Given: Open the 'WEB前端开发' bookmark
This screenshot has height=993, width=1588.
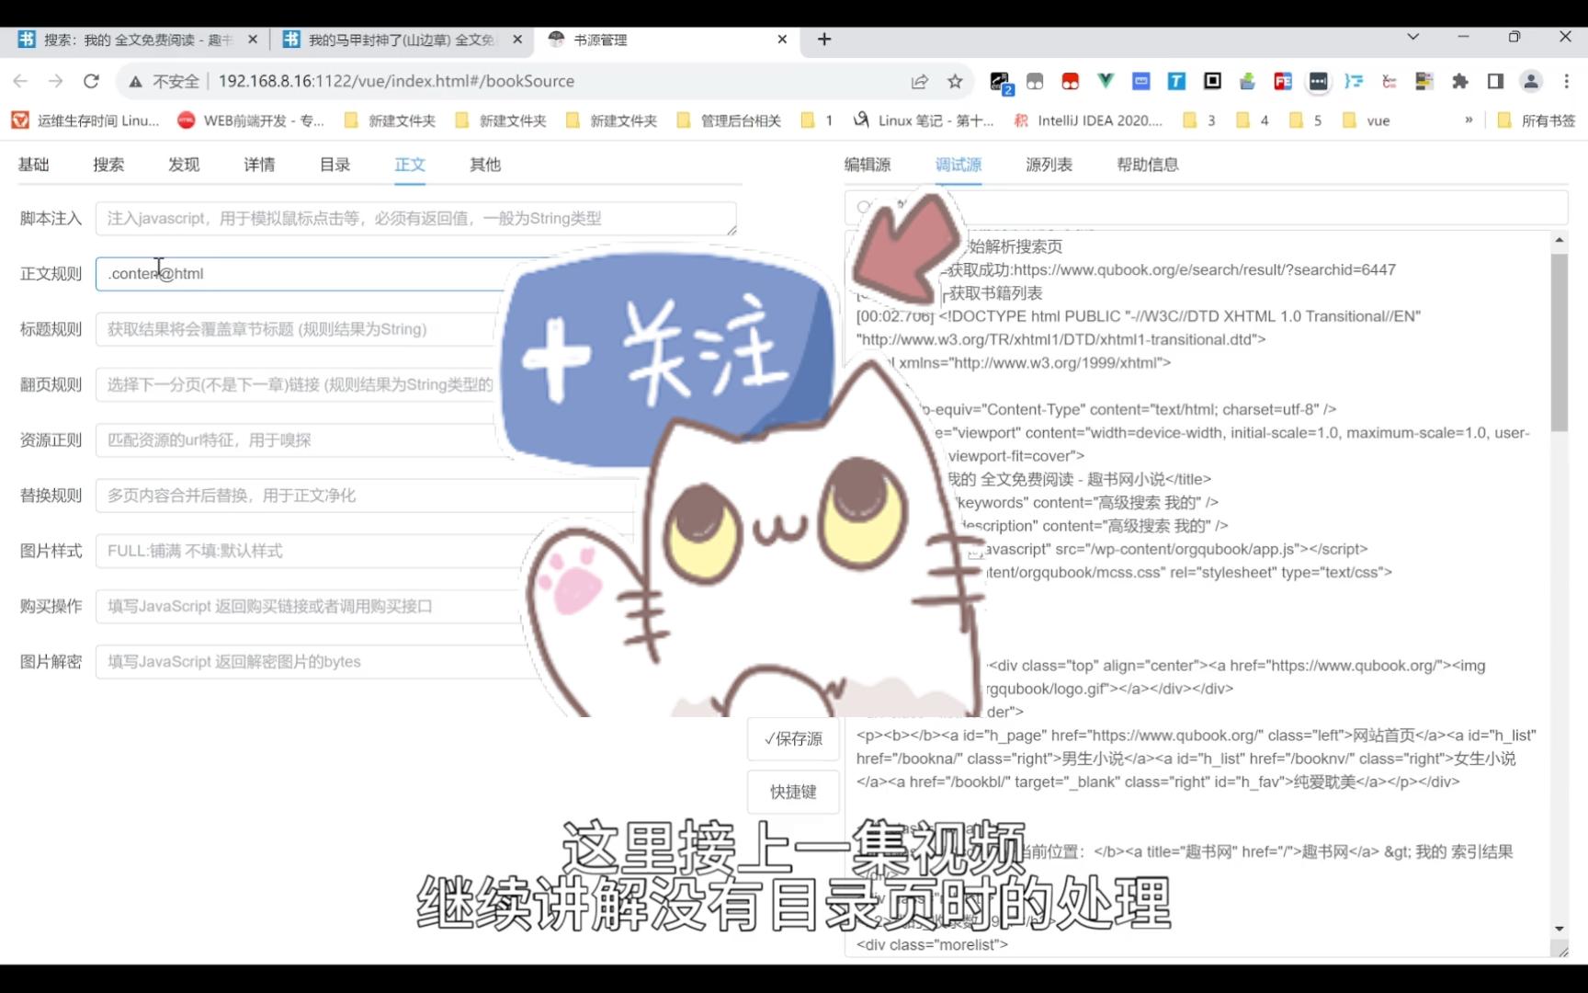Looking at the screenshot, I should 251,120.
